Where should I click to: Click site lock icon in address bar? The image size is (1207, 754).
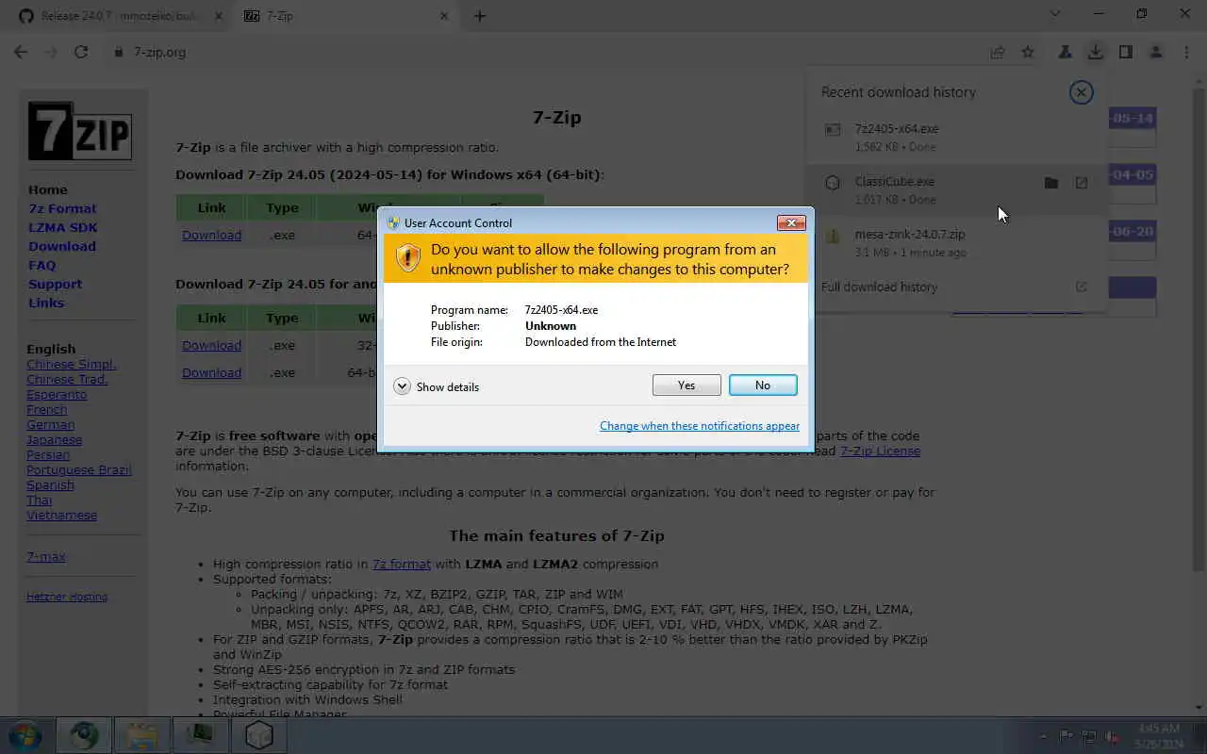click(x=119, y=52)
